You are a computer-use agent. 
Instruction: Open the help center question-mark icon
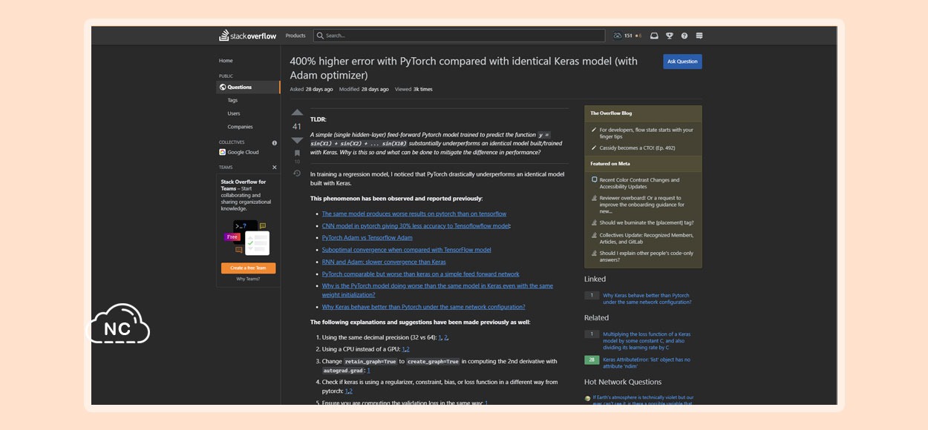click(x=684, y=36)
